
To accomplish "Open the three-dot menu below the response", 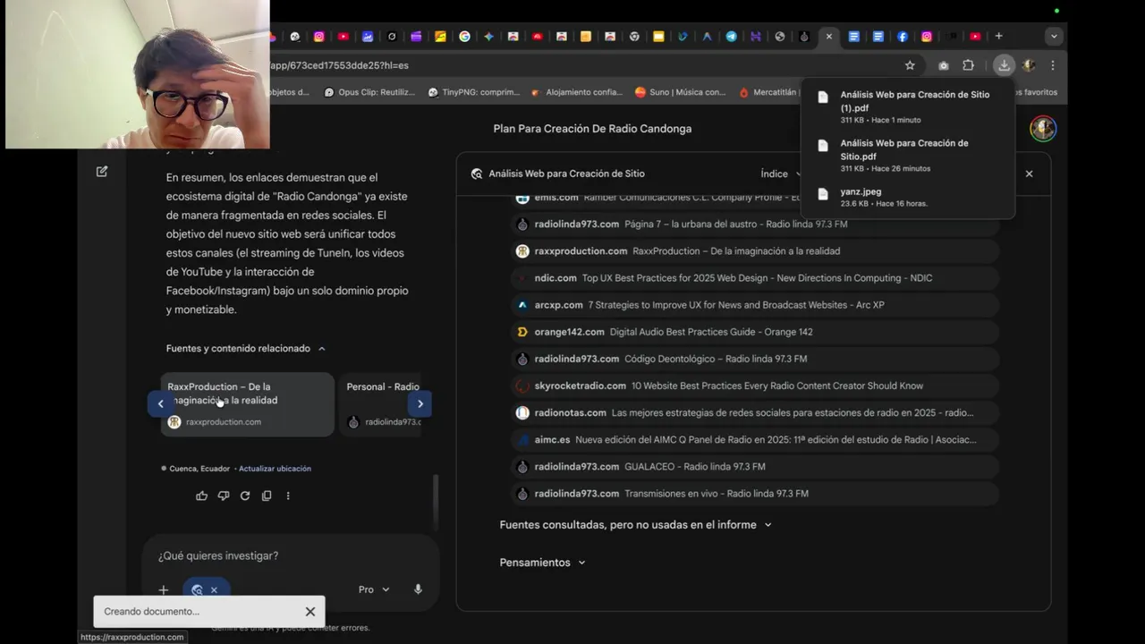I will (x=288, y=496).
